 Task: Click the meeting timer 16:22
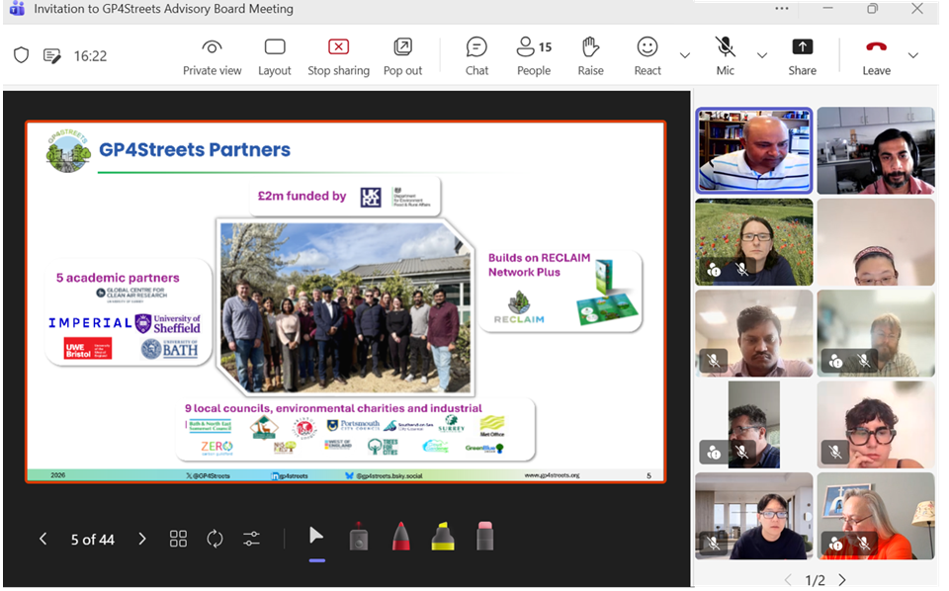click(x=90, y=56)
